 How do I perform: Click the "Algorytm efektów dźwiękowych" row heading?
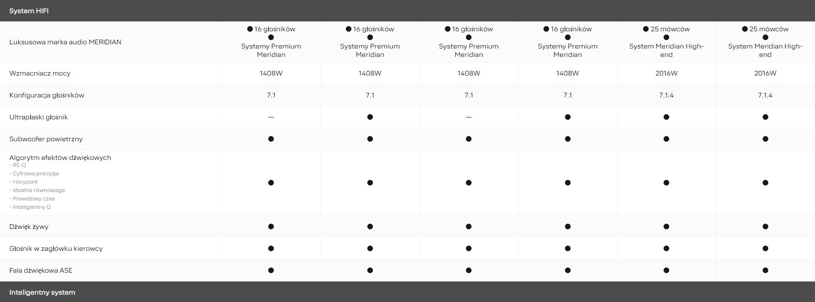(x=60, y=158)
